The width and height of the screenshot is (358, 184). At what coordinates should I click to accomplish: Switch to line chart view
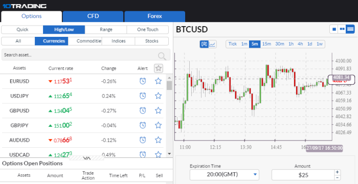pos(213,44)
